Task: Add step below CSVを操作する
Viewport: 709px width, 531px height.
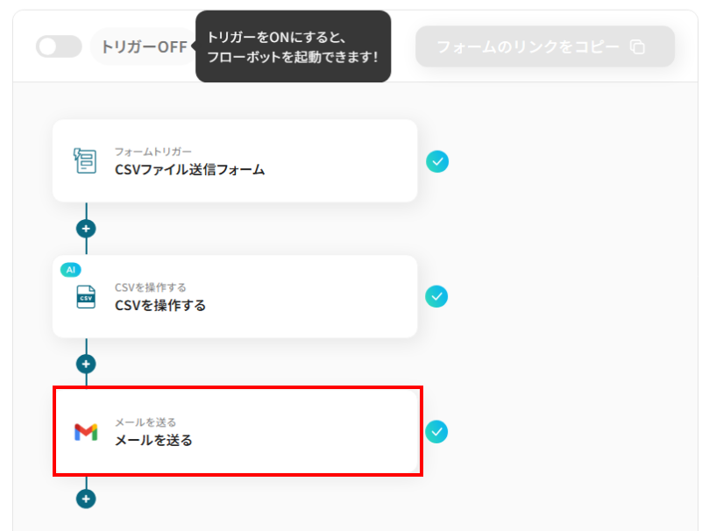Action: click(x=86, y=364)
